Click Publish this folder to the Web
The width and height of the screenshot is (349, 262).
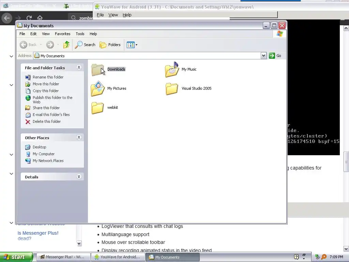[x=52, y=100]
